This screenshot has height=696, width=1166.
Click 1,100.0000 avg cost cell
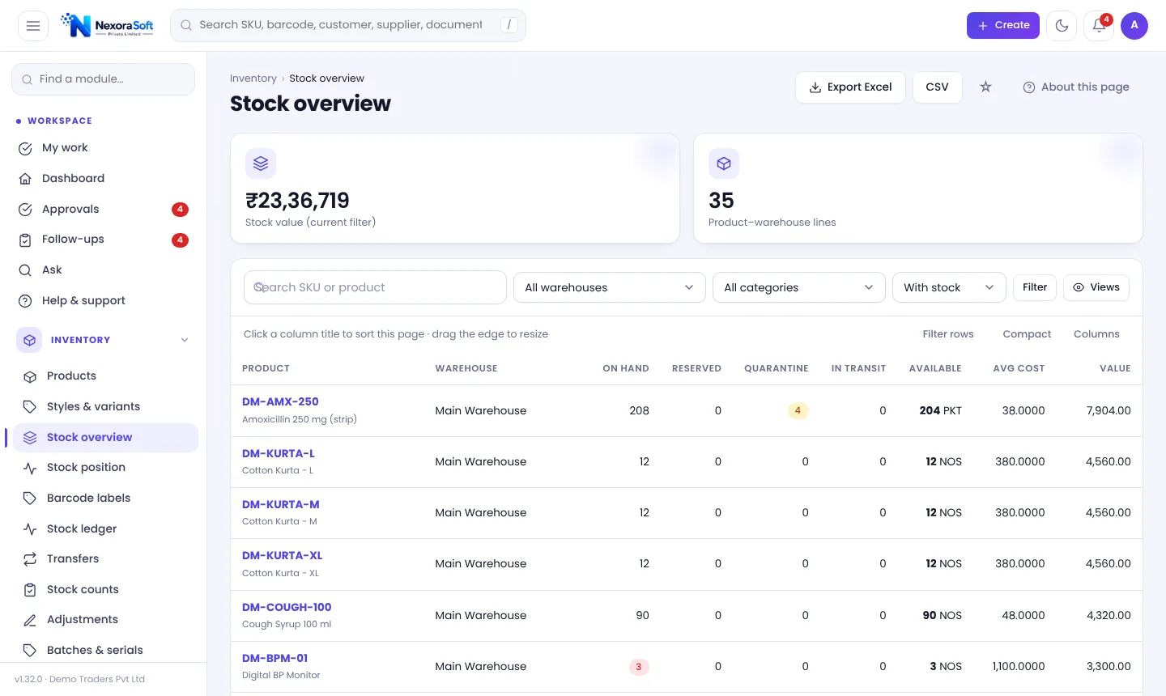[1019, 667]
